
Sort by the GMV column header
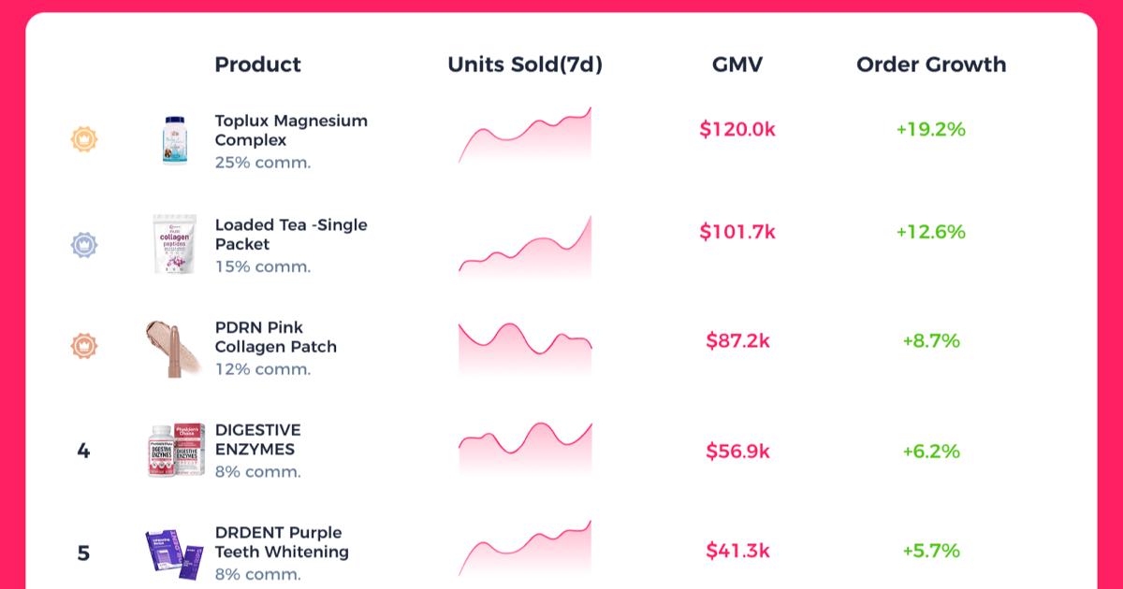737,65
